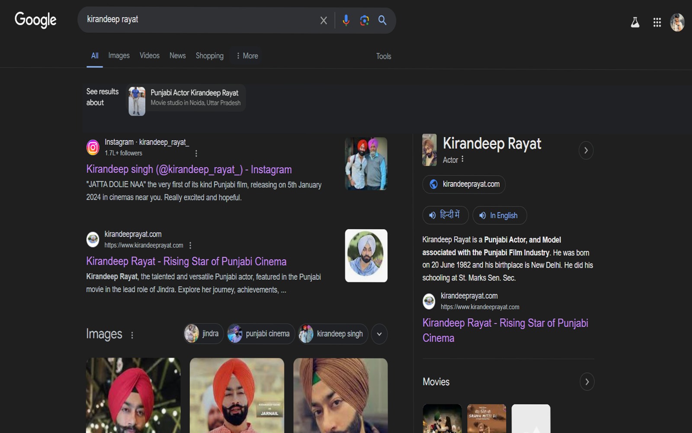Open the options dots beside Actor
Image resolution: width=692 pixels, height=433 pixels.
(462, 159)
